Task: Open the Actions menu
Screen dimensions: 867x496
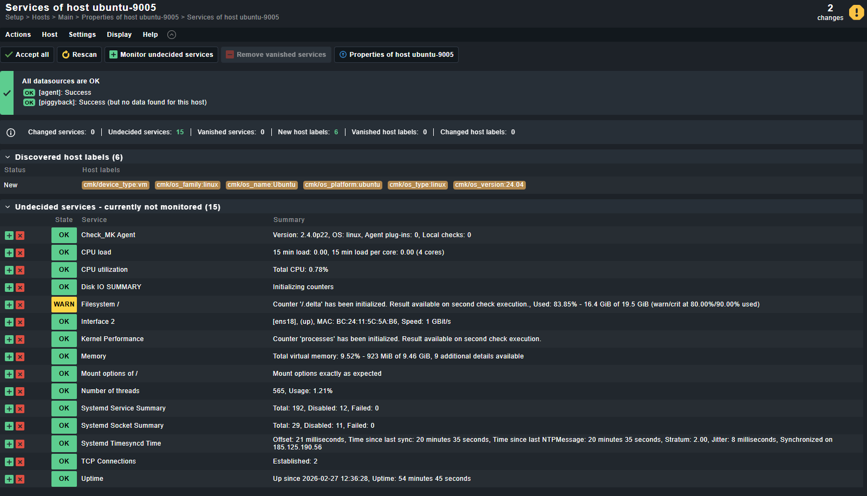Action: [18, 35]
